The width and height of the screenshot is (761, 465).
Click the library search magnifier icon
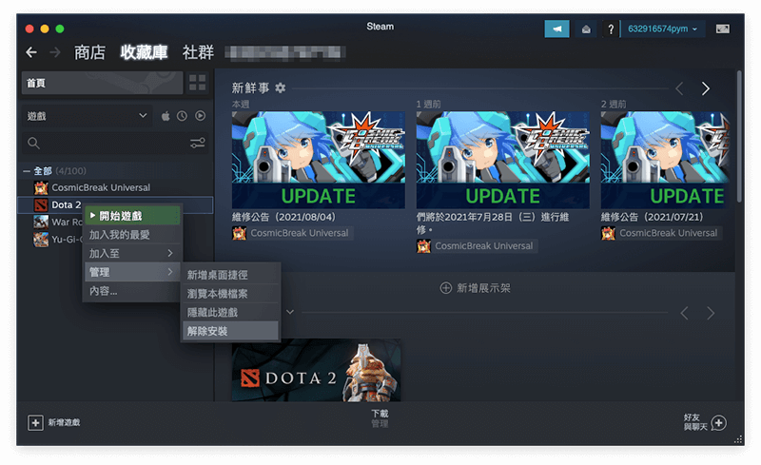tap(33, 143)
